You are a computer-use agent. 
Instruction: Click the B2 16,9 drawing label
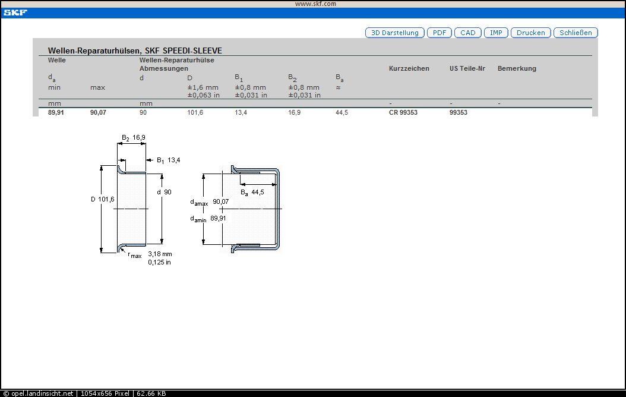click(134, 138)
